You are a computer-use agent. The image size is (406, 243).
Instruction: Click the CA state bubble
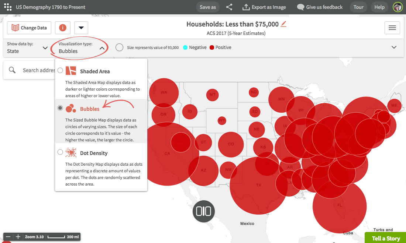tap(167, 154)
